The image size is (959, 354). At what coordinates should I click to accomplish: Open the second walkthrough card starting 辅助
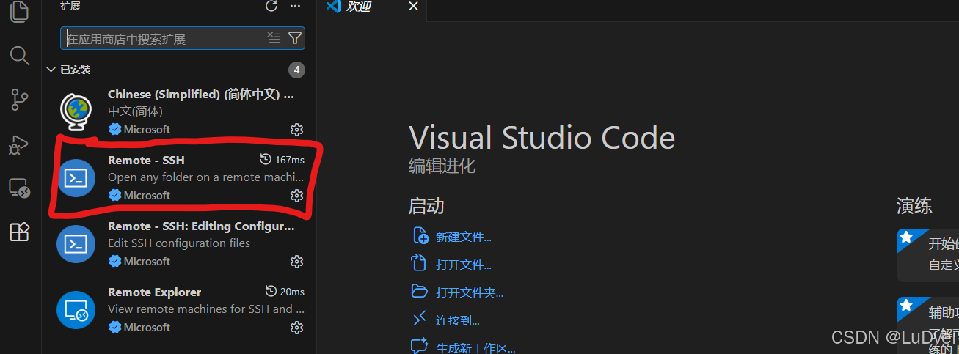[x=928, y=325]
